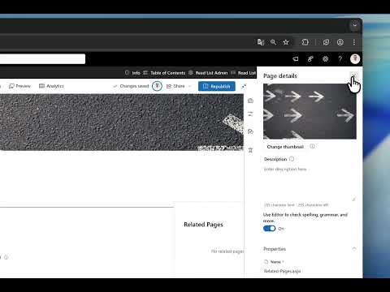
Task: Click the No related pages text
Action: (227, 251)
